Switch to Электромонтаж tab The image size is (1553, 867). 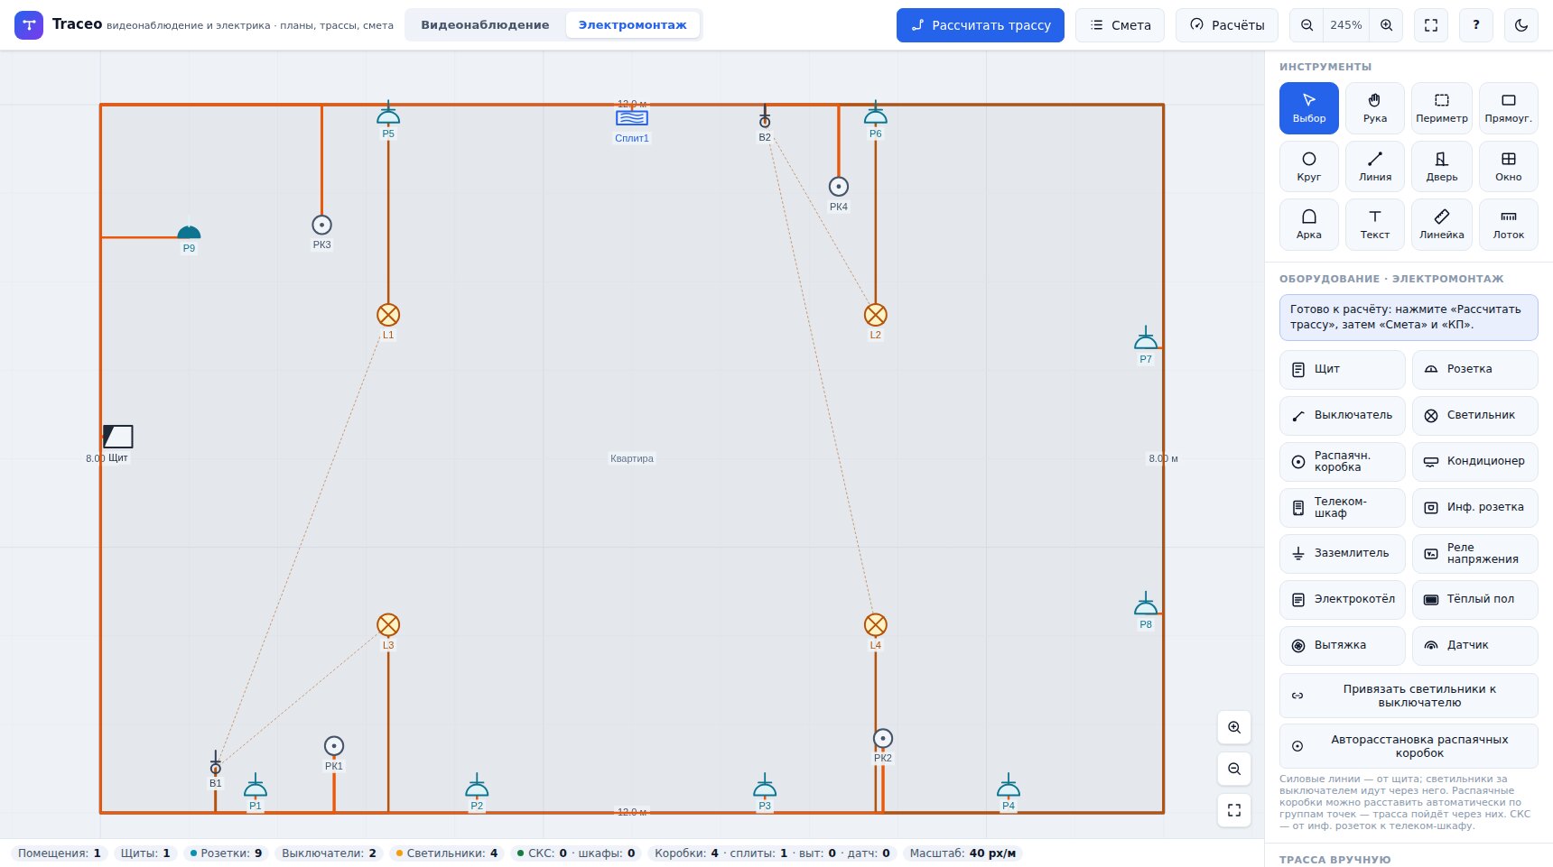tap(632, 25)
